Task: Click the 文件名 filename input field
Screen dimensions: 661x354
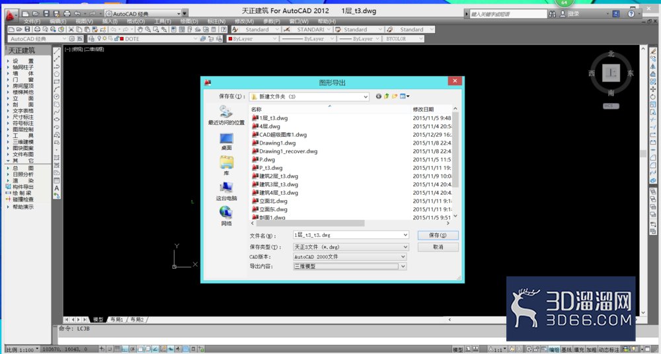Action: (x=351, y=235)
